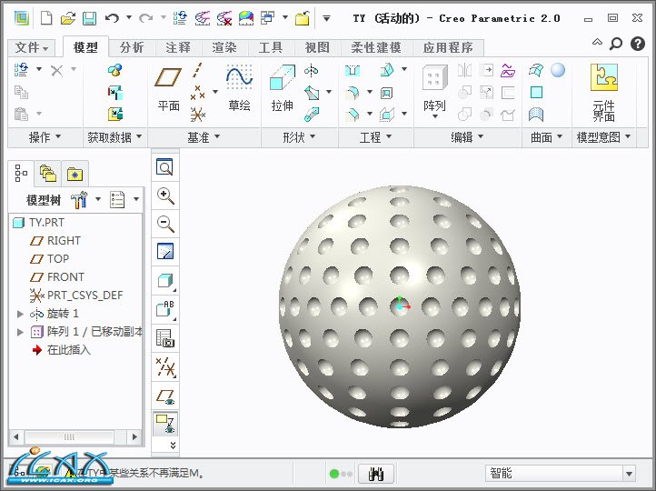This screenshot has width=656, height=491.
Task: Select the Sketch (草绘) tool
Action: [x=239, y=89]
